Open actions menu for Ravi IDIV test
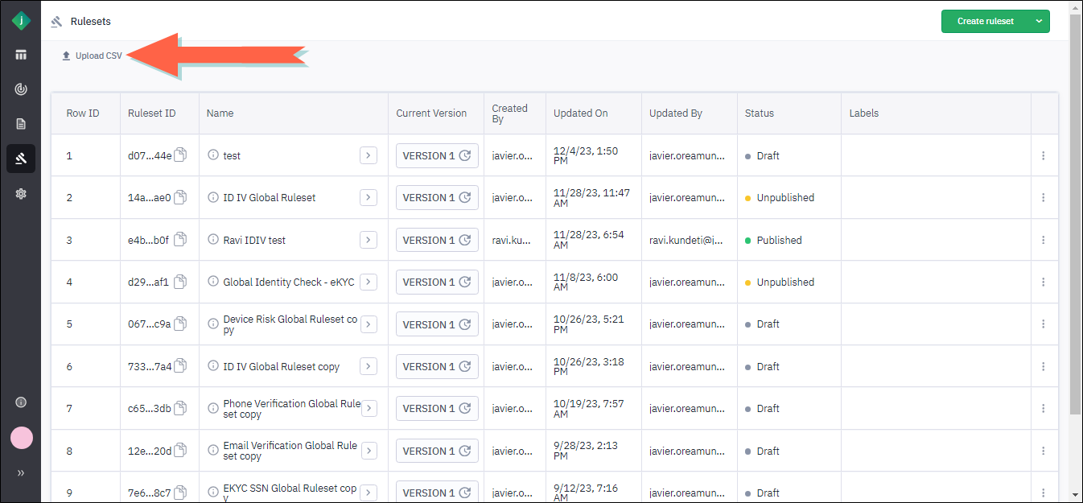 pyautogui.click(x=1044, y=240)
